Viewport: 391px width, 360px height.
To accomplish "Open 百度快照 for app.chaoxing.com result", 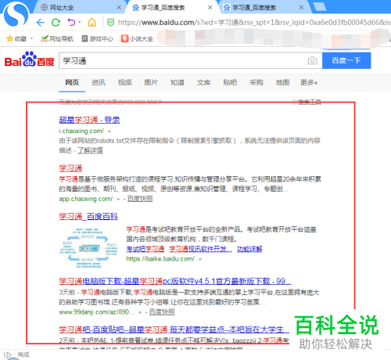I will (x=140, y=199).
